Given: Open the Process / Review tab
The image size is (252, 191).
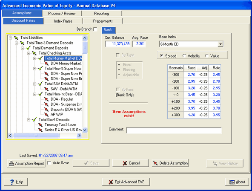Looking at the screenshot, I should [x=62, y=13].
